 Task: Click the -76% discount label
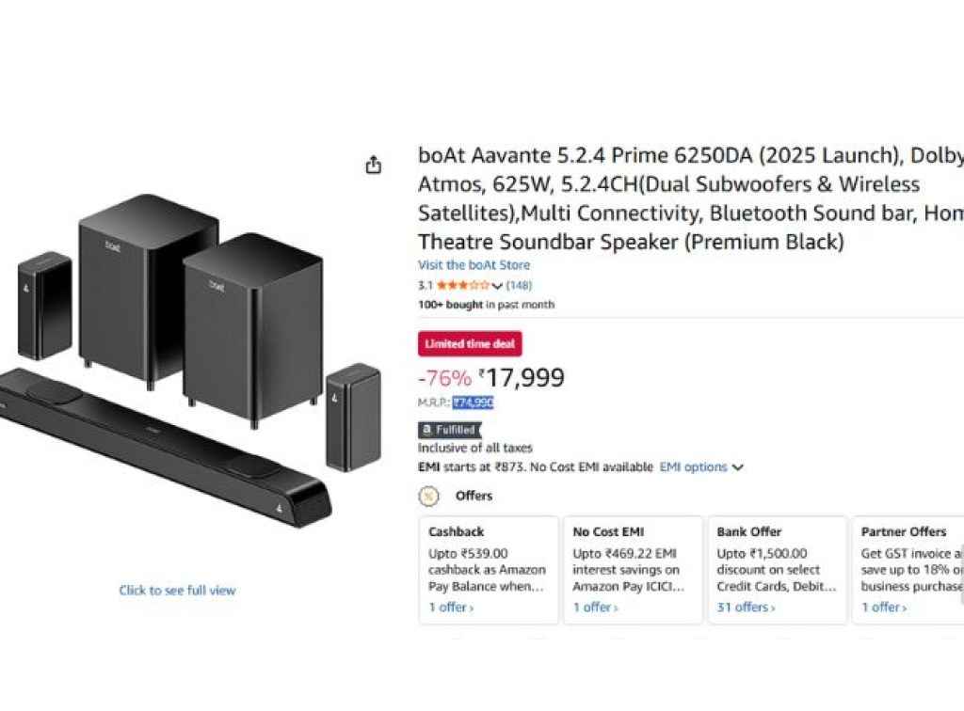tap(444, 378)
